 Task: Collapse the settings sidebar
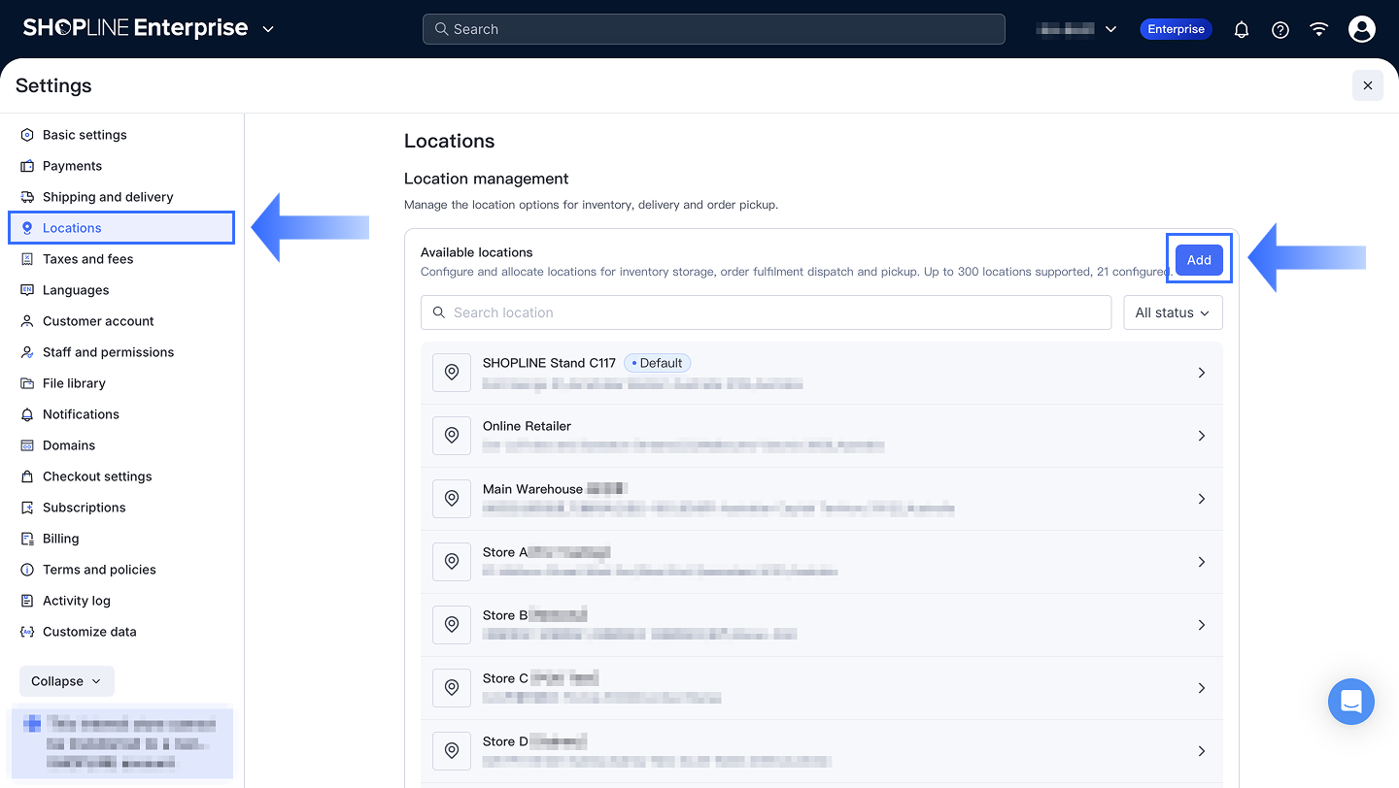pyautogui.click(x=67, y=681)
